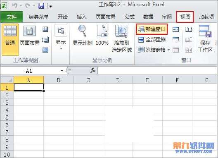
Task: Click the Excel application icon in title bar
Action: [x=4, y=6]
